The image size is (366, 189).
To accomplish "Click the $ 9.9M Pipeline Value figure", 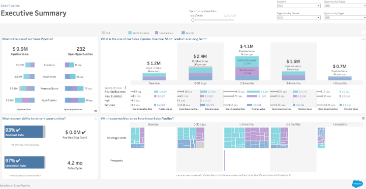I will (x=20, y=49).
